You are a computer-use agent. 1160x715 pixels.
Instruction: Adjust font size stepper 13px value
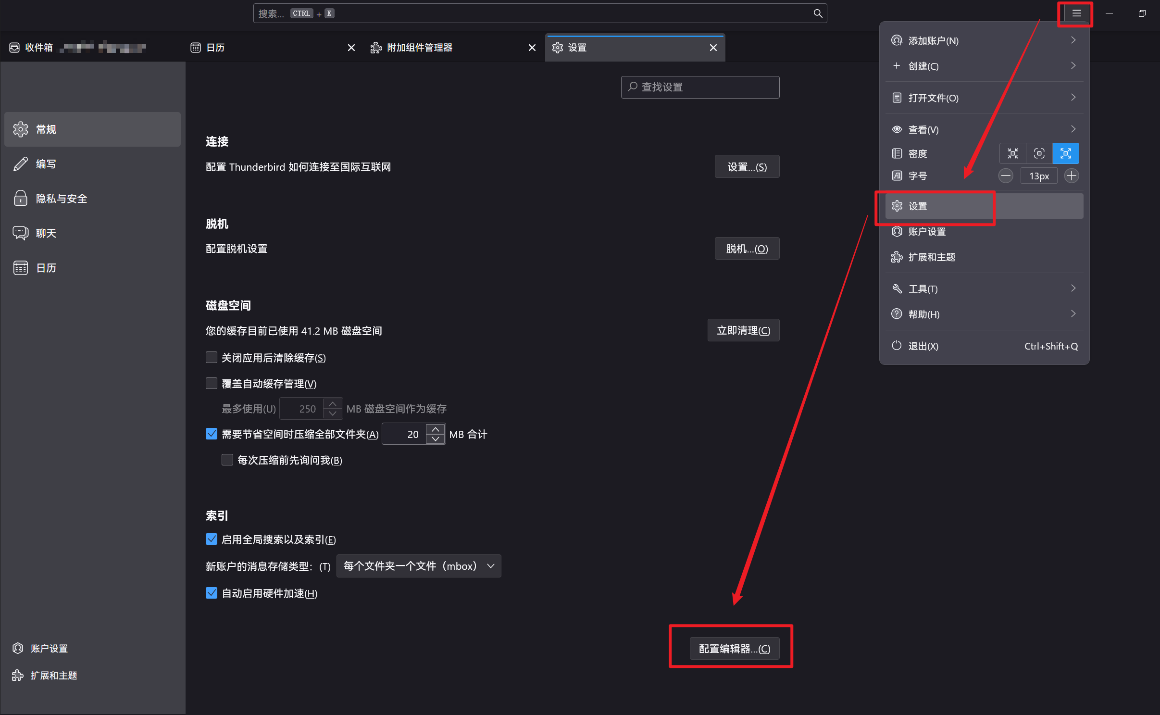[x=1038, y=176]
